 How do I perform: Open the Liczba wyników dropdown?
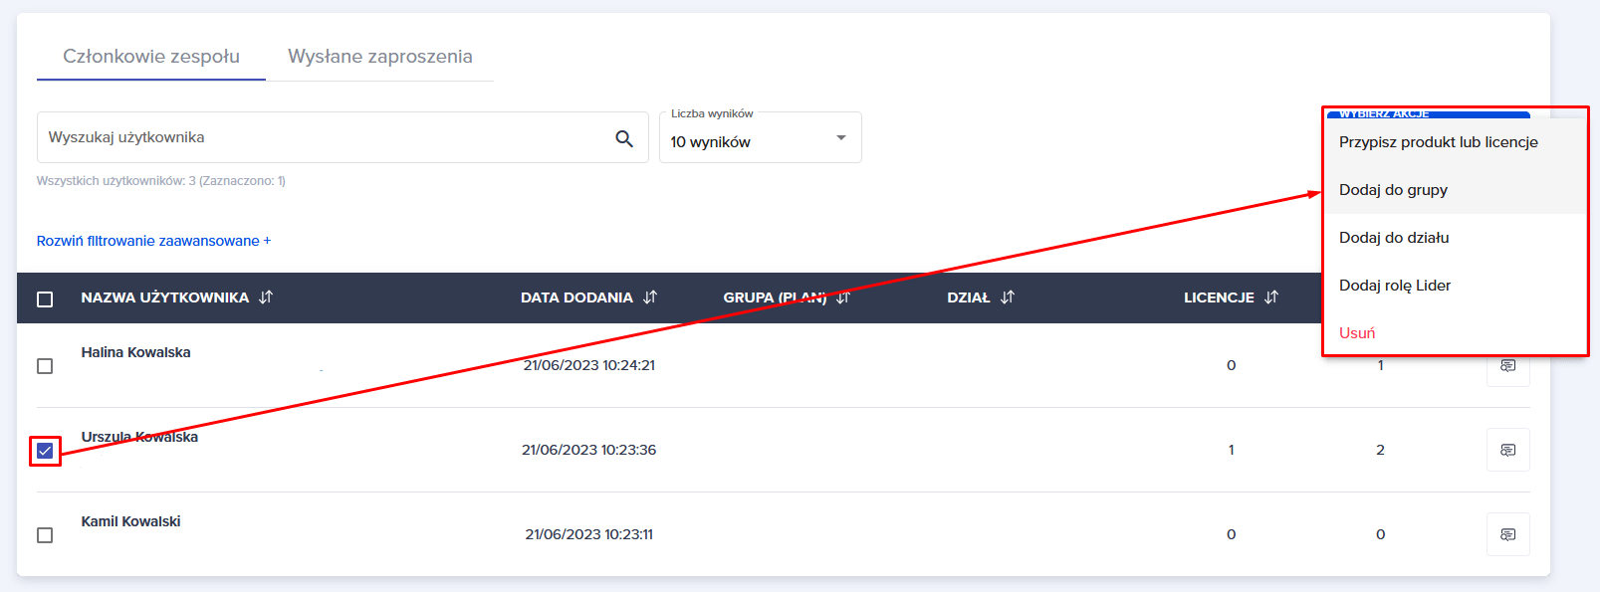[x=760, y=138]
